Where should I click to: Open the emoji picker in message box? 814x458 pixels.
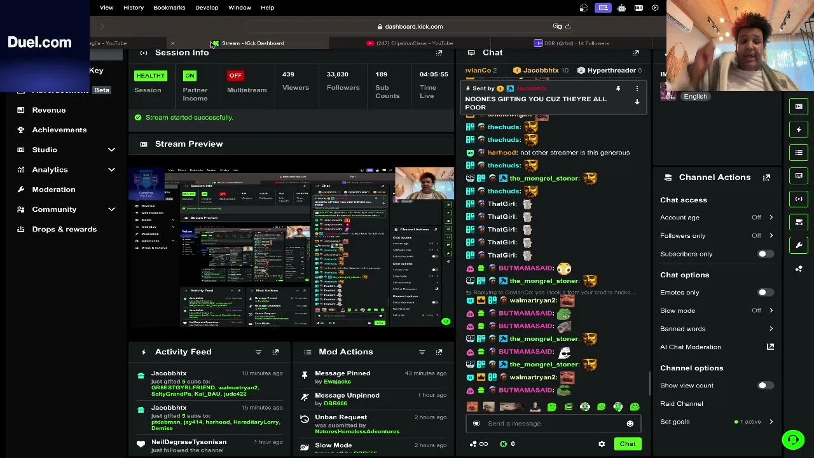(x=630, y=424)
